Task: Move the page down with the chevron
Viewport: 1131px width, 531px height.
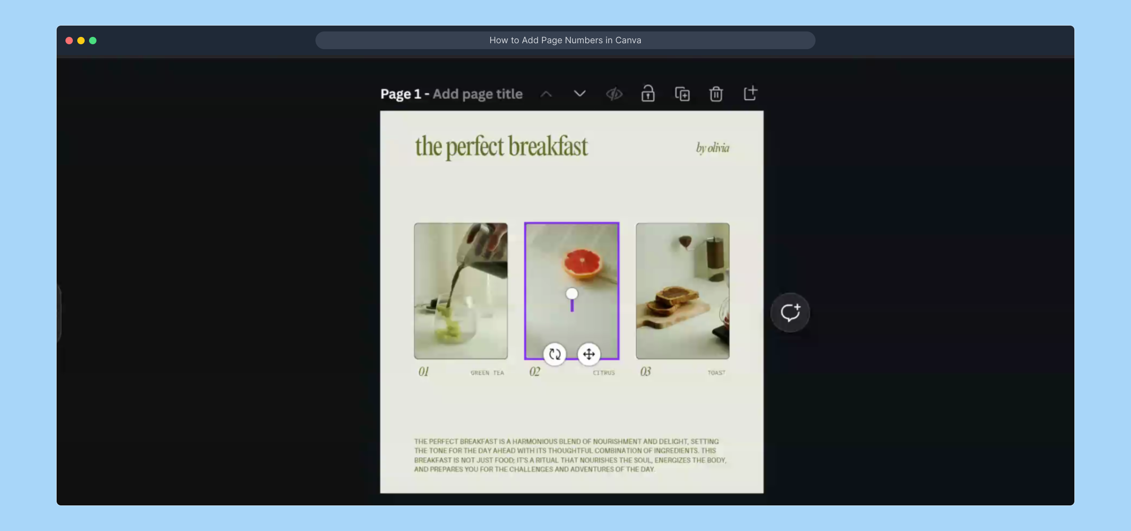Action: point(580,93)
